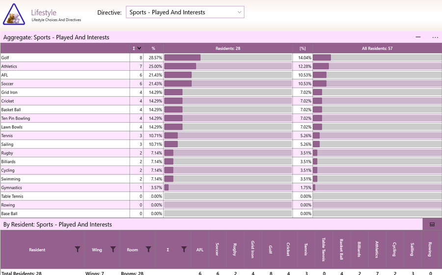The image size is (442, 275).
Task: Click the Residents: 28 column header
Action: coord(228,48)
